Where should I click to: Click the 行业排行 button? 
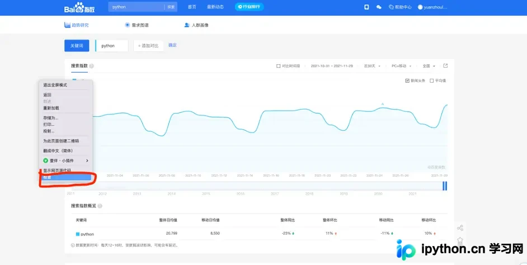[x=249, y=7]
